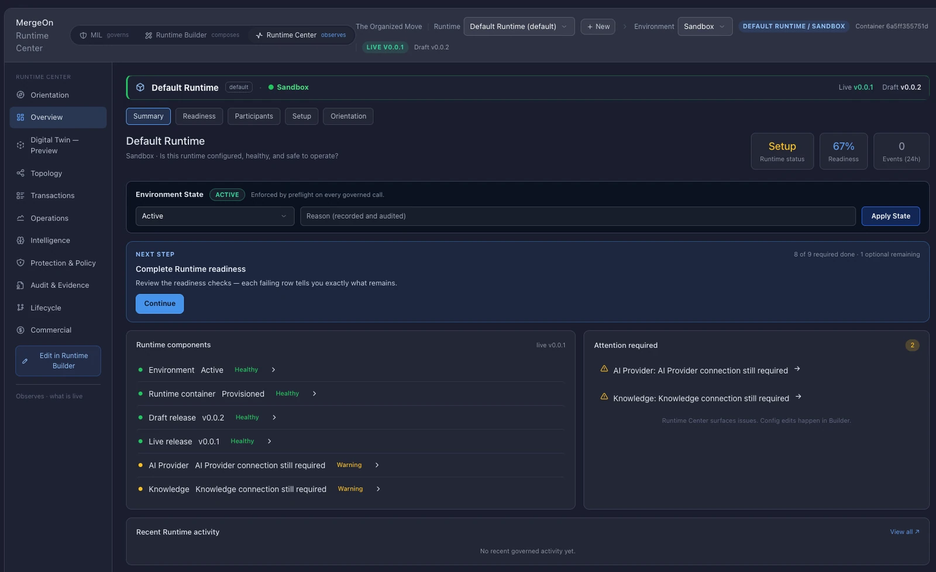This screenshot has width=936, height=572.
Task: Switch to the Readiness tab
Action: [x=199, y=116]
